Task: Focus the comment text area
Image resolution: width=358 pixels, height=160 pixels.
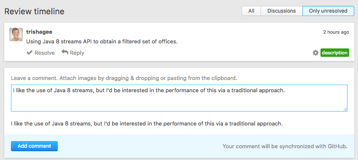Action: coord(179,98)
